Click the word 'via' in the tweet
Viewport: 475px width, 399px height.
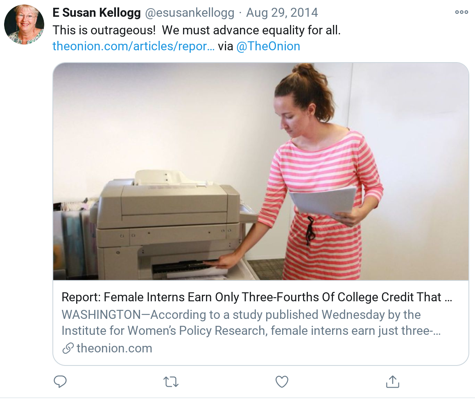(x=225, y=46)
